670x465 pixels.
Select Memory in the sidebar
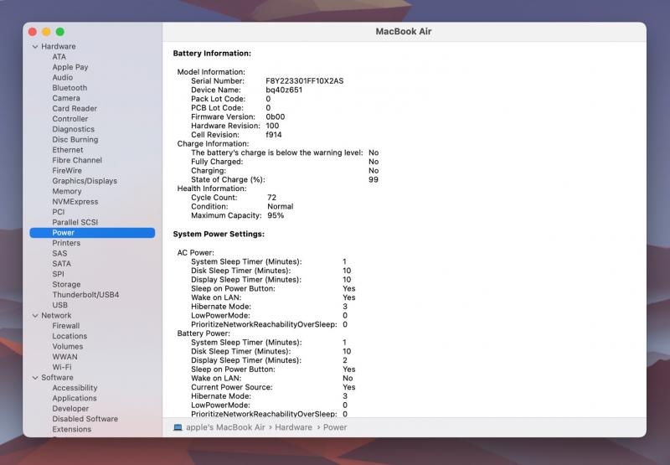[x=67, y=192]
